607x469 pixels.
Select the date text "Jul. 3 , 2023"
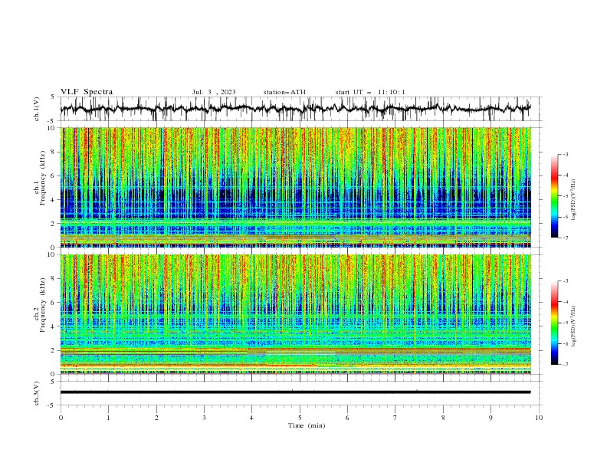point(214,92)
